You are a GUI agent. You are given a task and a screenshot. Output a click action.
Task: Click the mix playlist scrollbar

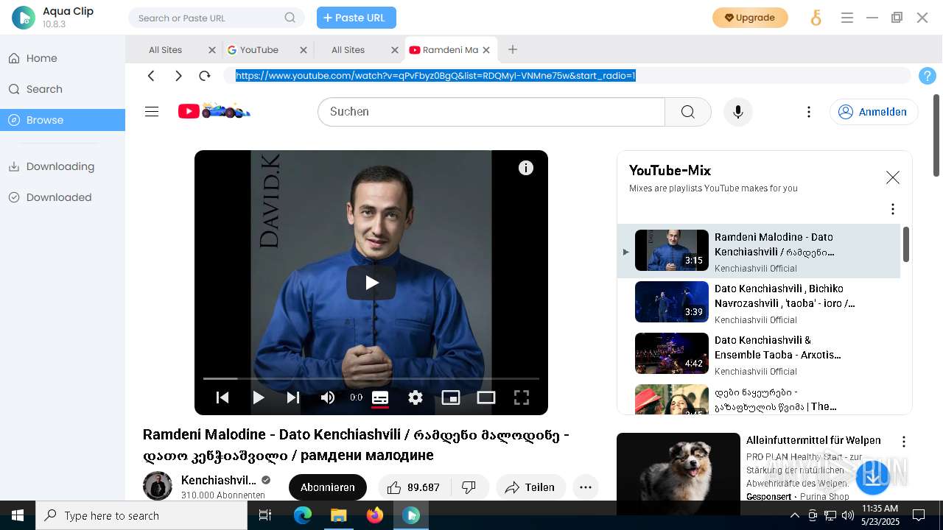pyautogui.click(x=906, y=244)
